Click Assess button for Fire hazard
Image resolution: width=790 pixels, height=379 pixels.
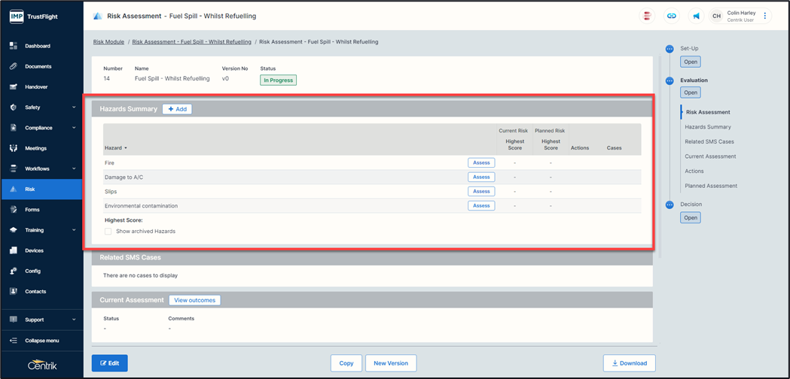[481, 162]
